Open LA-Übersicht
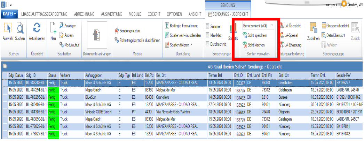 tap(291, 26)
